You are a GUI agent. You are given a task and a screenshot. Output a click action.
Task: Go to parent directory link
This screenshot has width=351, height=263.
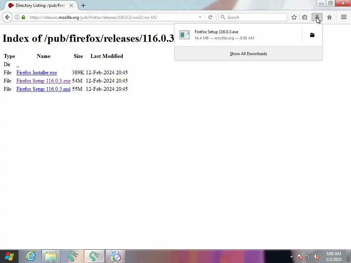(18, 65)
